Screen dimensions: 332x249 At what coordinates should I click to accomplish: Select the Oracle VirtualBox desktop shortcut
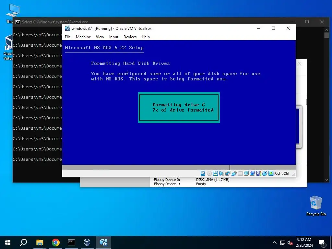[8, 48]
